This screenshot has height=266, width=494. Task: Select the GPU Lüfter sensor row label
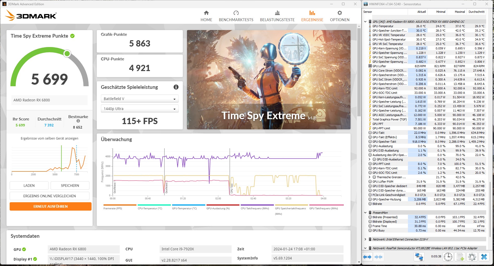(x=379, y=66)
